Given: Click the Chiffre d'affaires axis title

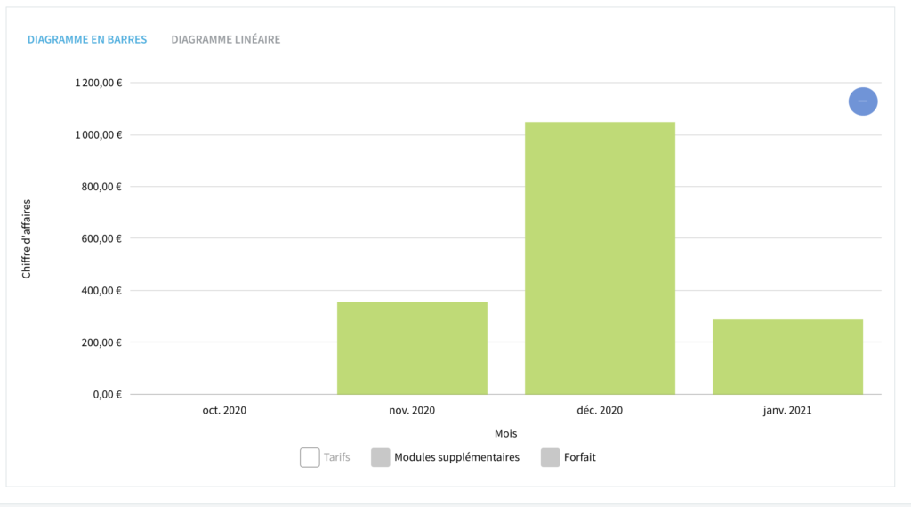Looking at the screenshot, I should [x=26, y=238].
